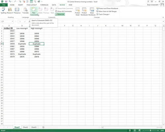This screenshot has width=165, height=132.
Task: Open the Research pane icon
Action: 10,11
